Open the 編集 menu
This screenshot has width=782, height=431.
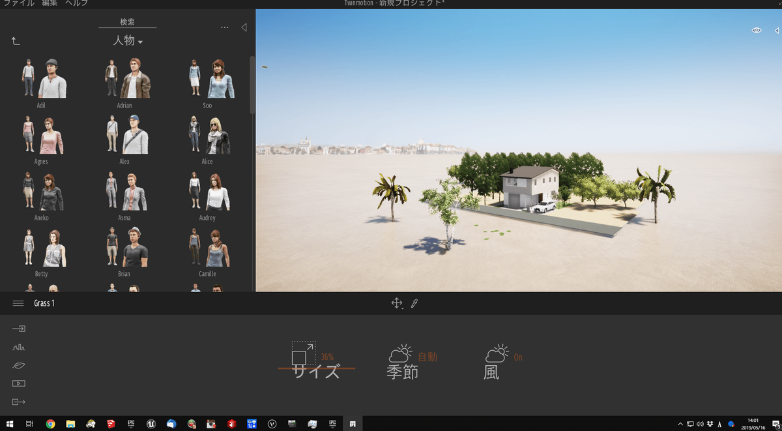click(x=50, y=3)
